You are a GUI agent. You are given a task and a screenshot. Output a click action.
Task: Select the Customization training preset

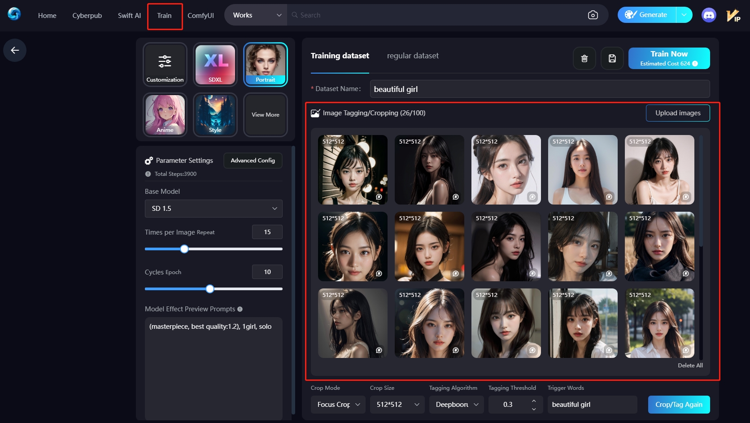[165, 65]
